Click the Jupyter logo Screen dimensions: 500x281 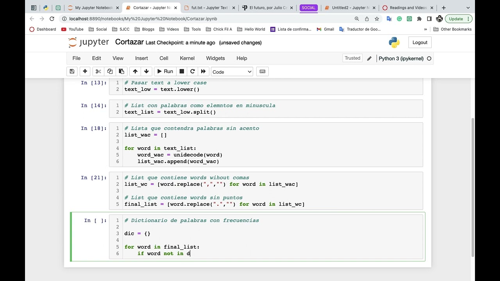coord(88,43)
